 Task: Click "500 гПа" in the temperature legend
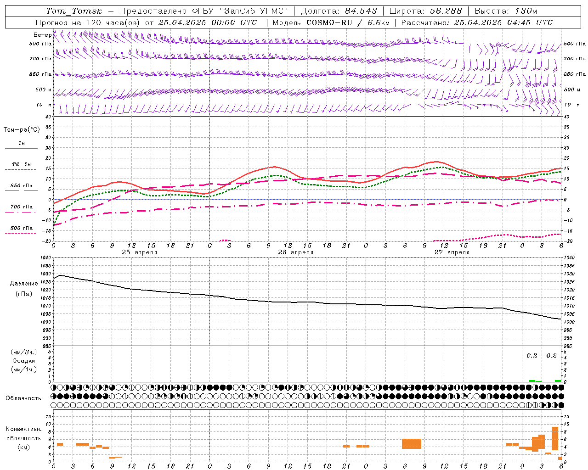[x=22, y=228]
